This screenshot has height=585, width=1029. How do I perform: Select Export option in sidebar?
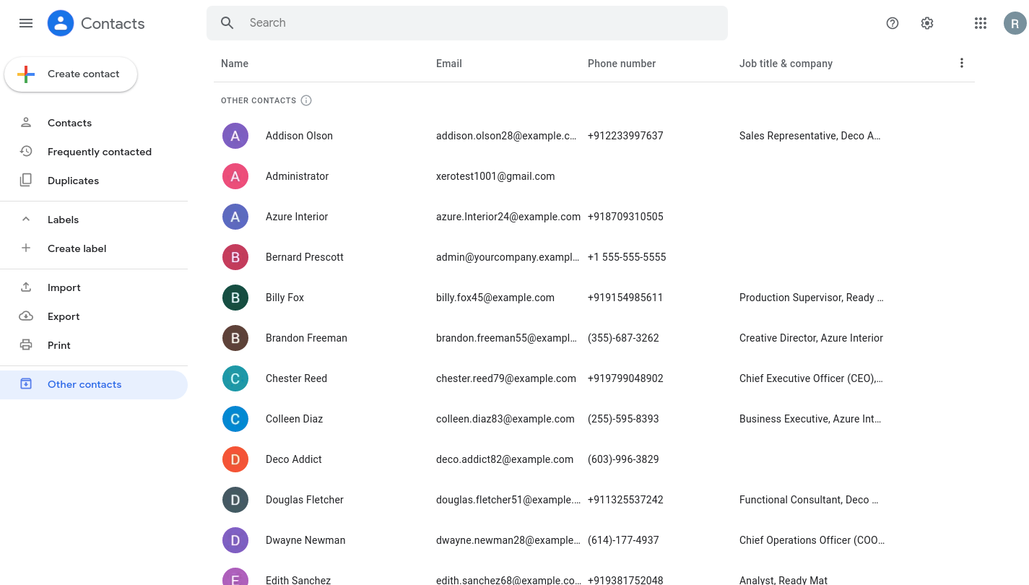pos(64,316)
